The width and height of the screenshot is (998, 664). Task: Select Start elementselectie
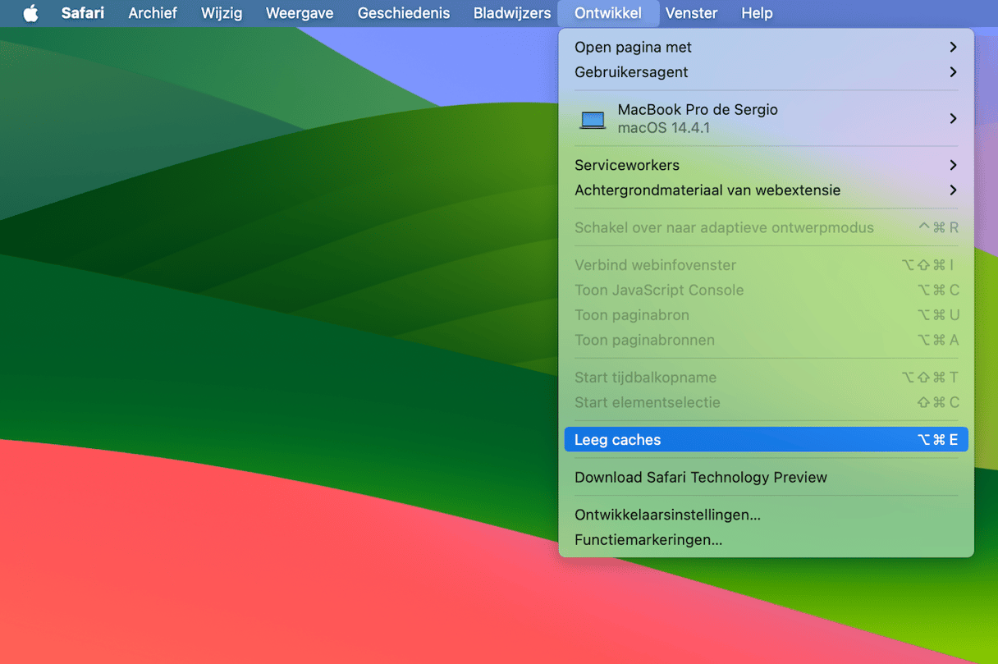[766, 403]
